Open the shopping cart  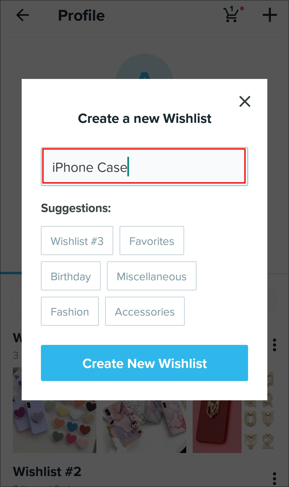pyautogui.click(x=232, y=15)
